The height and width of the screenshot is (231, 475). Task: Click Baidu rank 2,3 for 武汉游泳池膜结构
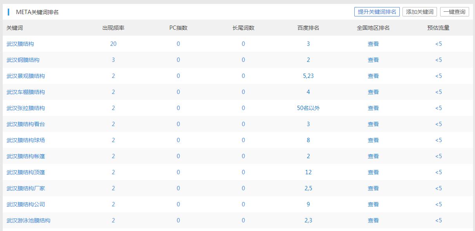click(308, 220)
